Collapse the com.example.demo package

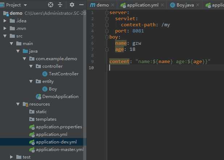click(x=25, y=59)
